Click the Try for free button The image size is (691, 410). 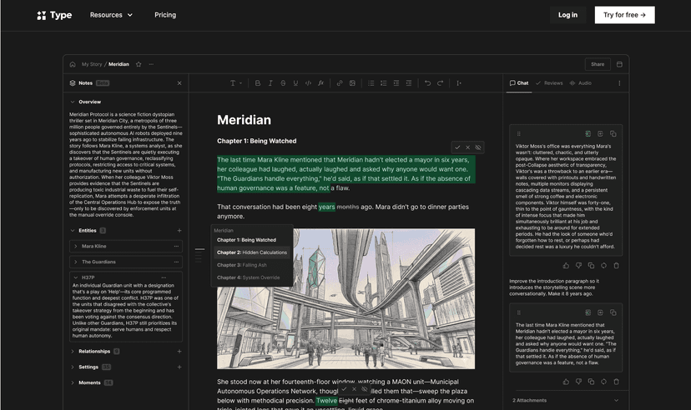(624, 15)
